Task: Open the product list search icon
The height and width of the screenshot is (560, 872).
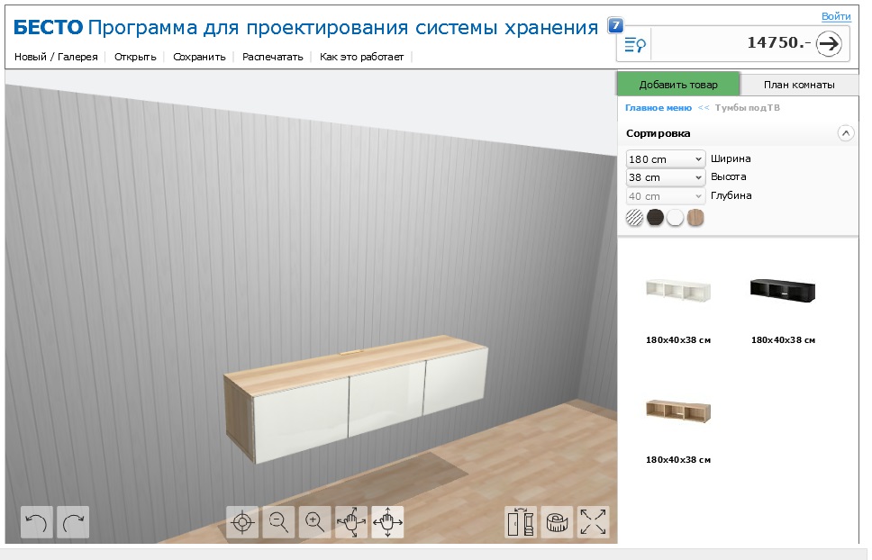Action: click(x=635, y=43)
